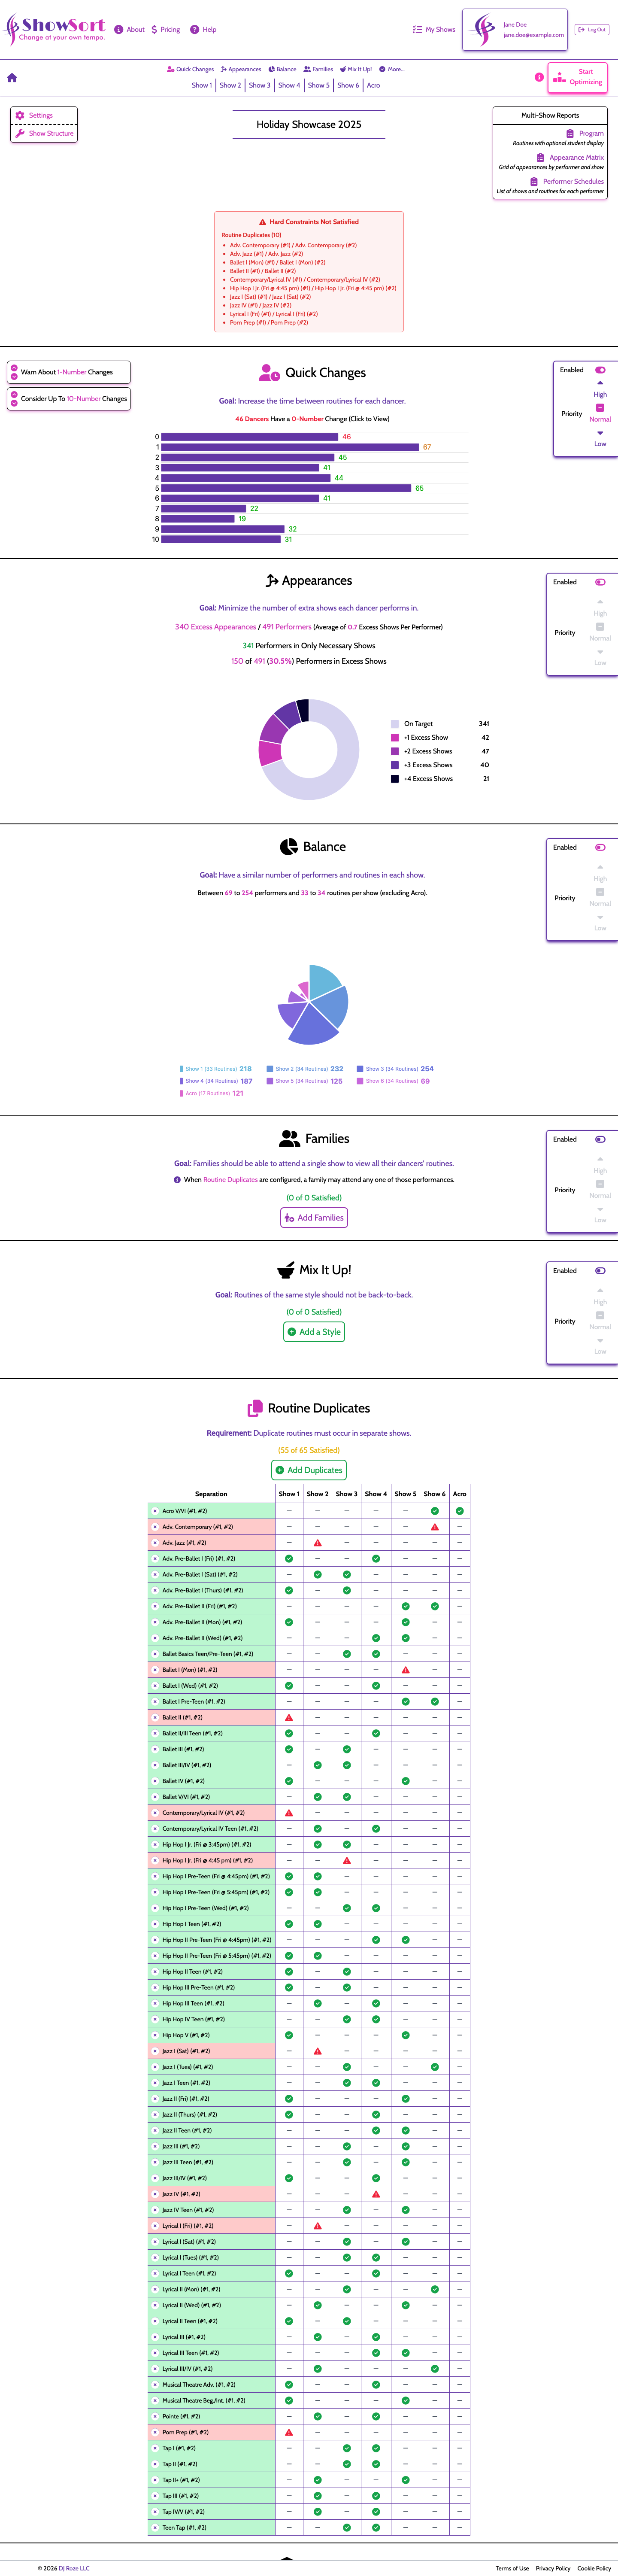Open the Appearance Matrix report
The image size is (618, 2576).
570,157
